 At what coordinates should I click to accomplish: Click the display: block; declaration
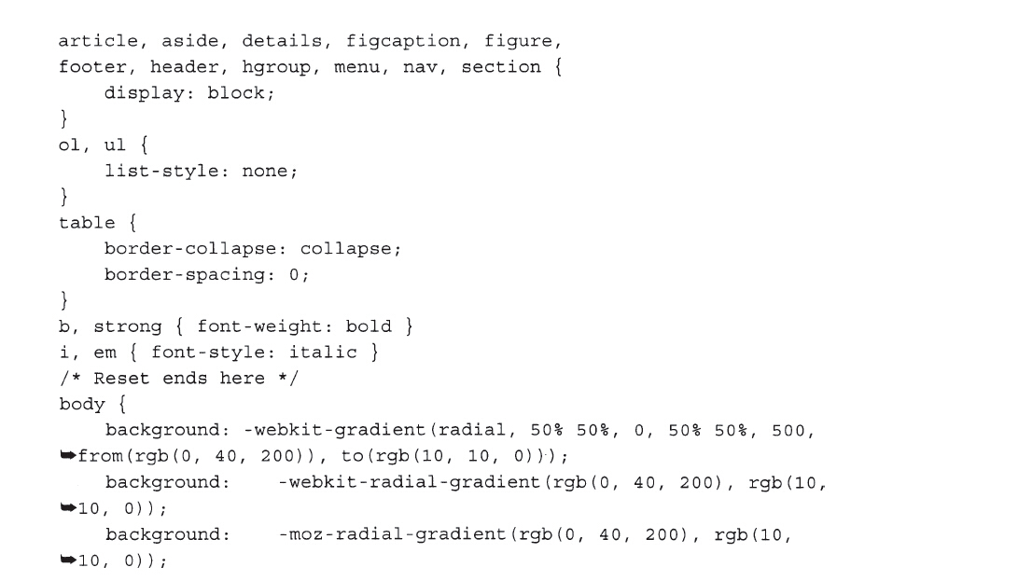(x=189, y=93)
